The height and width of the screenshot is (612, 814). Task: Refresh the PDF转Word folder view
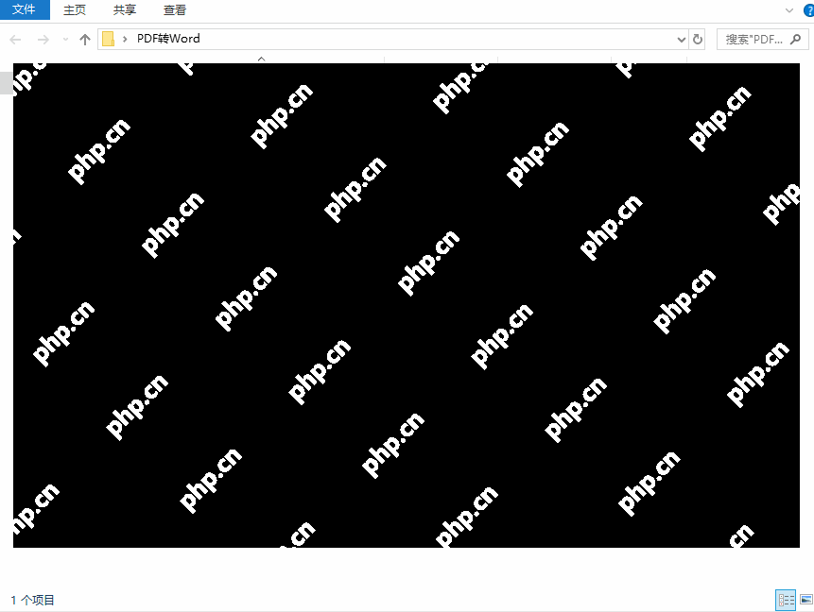tap(697, 39)
